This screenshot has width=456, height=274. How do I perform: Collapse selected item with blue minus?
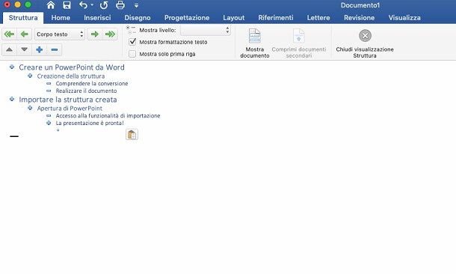[55, 50]
